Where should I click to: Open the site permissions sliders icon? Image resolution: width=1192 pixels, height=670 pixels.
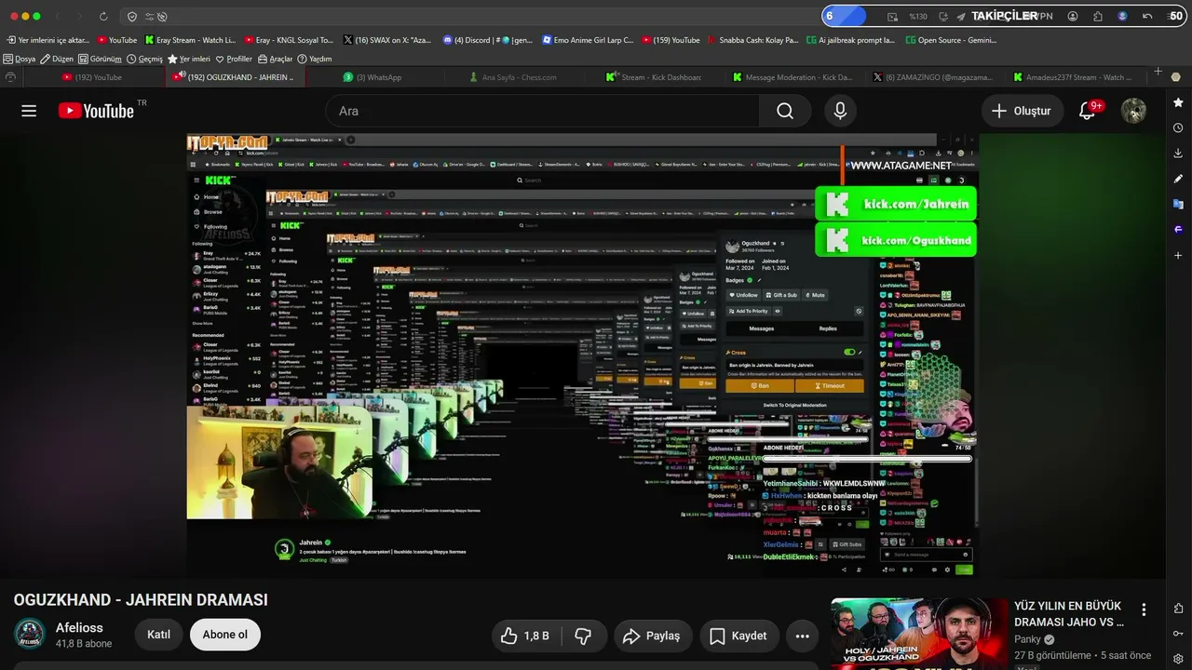pos(149,17)
